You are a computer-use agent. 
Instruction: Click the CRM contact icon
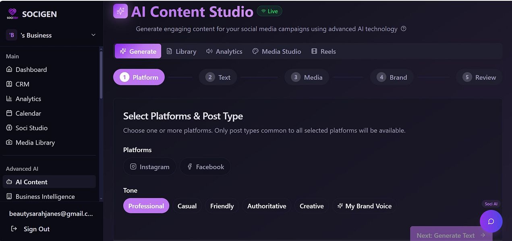click(x=9, y=84)
